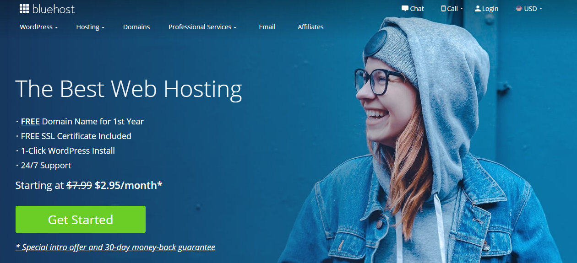Click the Chat link
This screenshot has height=263, width=577.
(413, 9)
